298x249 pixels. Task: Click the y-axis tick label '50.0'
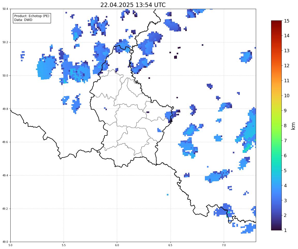click(x=5, y=76)
